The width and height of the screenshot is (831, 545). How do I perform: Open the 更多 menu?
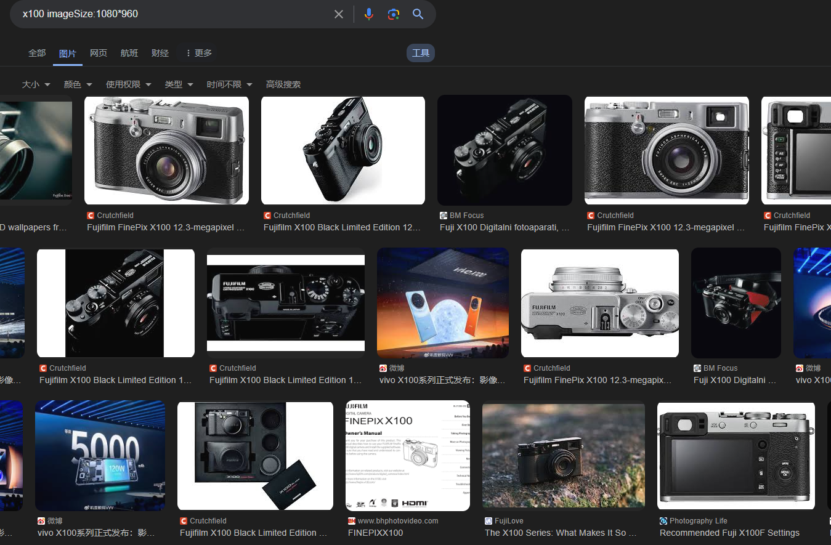click(198, 53)
